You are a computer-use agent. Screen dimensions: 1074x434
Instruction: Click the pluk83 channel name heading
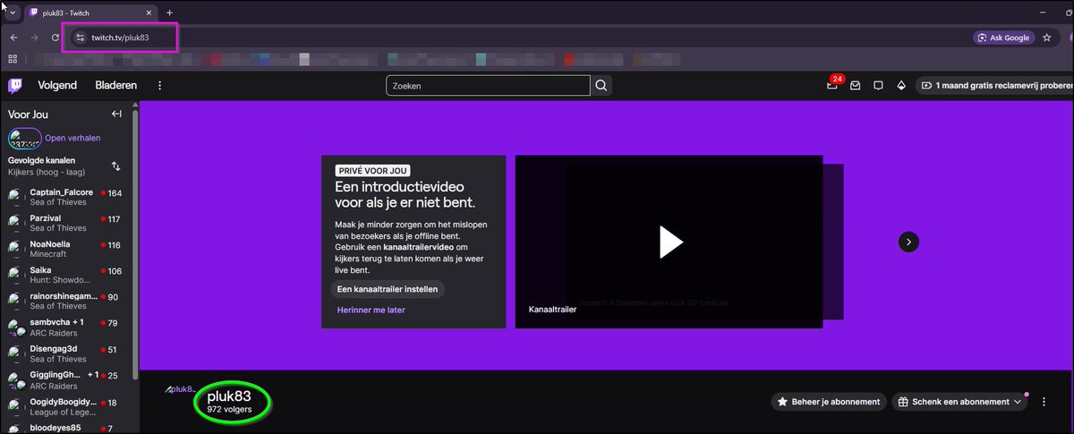pos(229,395)
